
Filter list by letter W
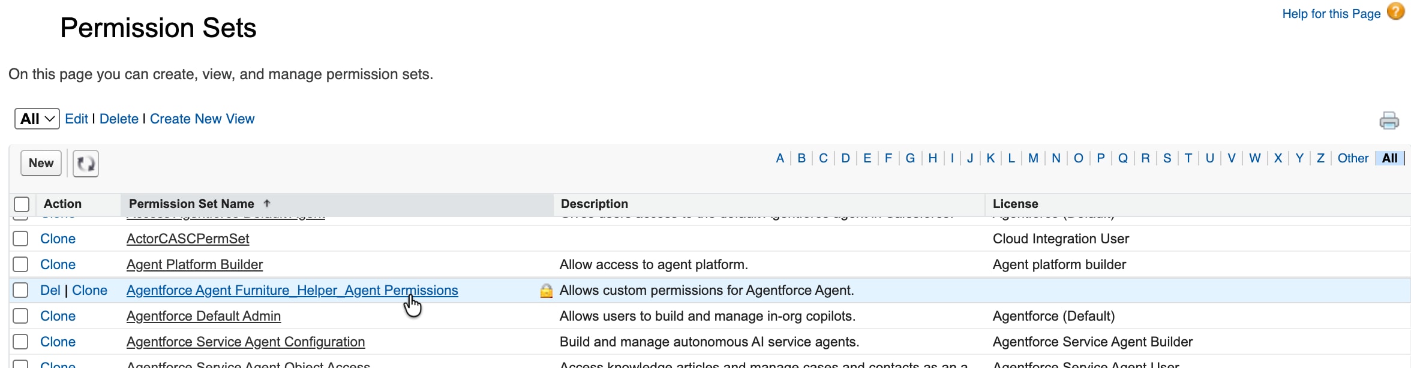point(1254,158)
